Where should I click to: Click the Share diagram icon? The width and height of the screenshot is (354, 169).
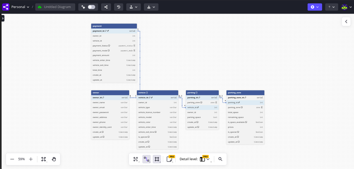coord(106,7)
